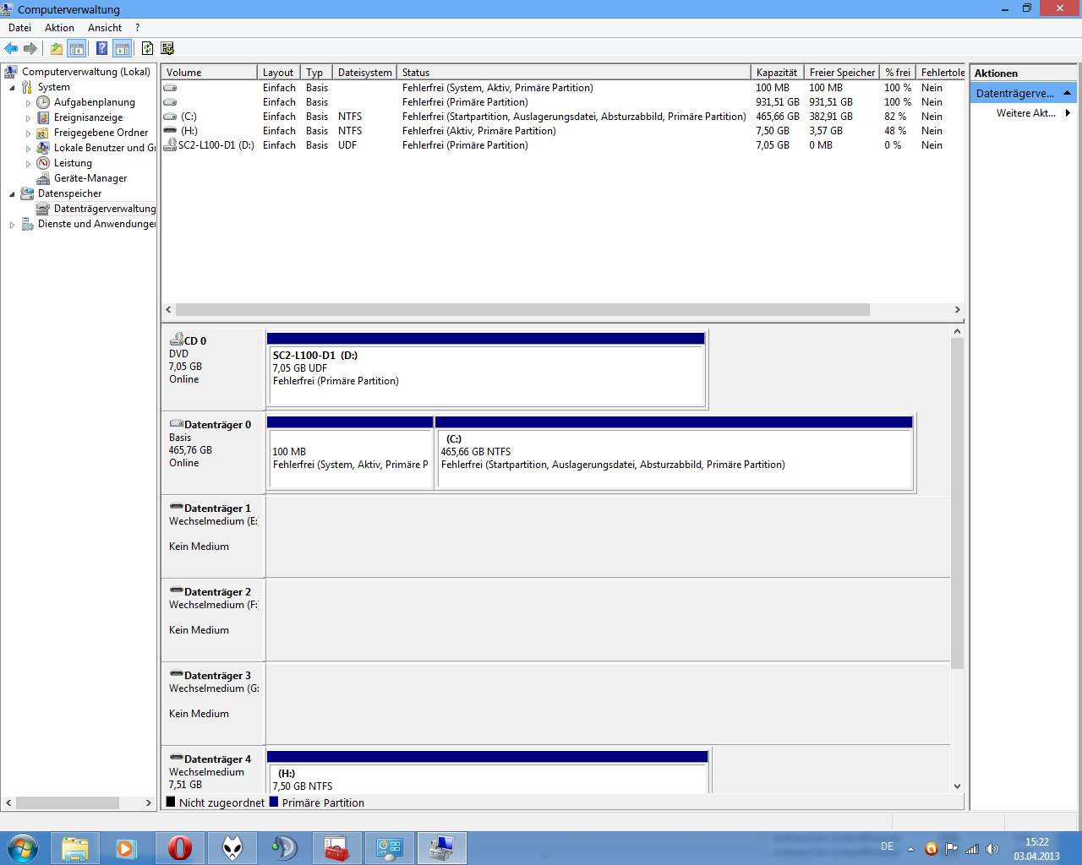Click the blue Back arrow in toolbar
1082x865 pixels.
point(11,48)
